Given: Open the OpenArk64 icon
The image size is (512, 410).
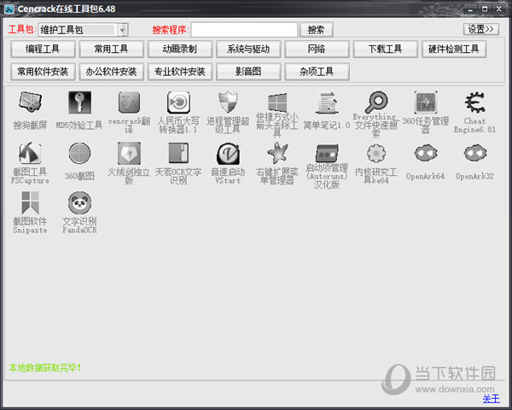Looking at the screenshot, I should (426, 153).
